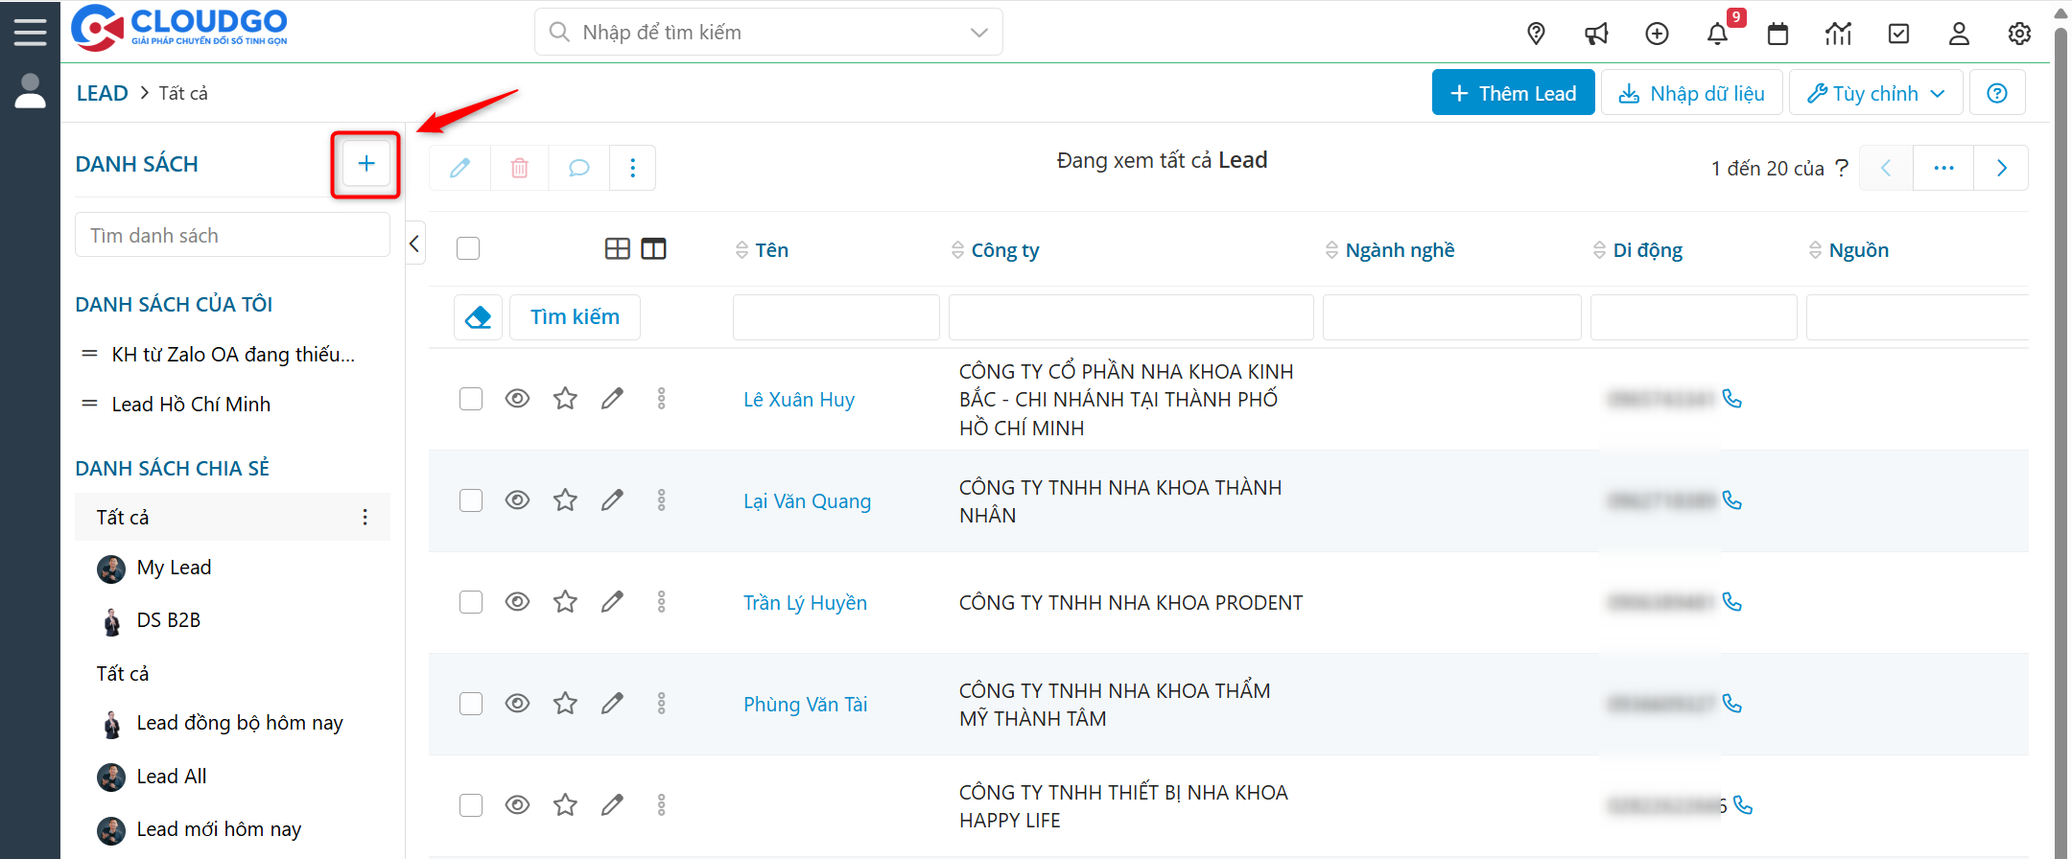The width and height of the screenshot is (2072, 859).
Task: Star the Lại Văn Quang lead
Action: pos(565,500)
